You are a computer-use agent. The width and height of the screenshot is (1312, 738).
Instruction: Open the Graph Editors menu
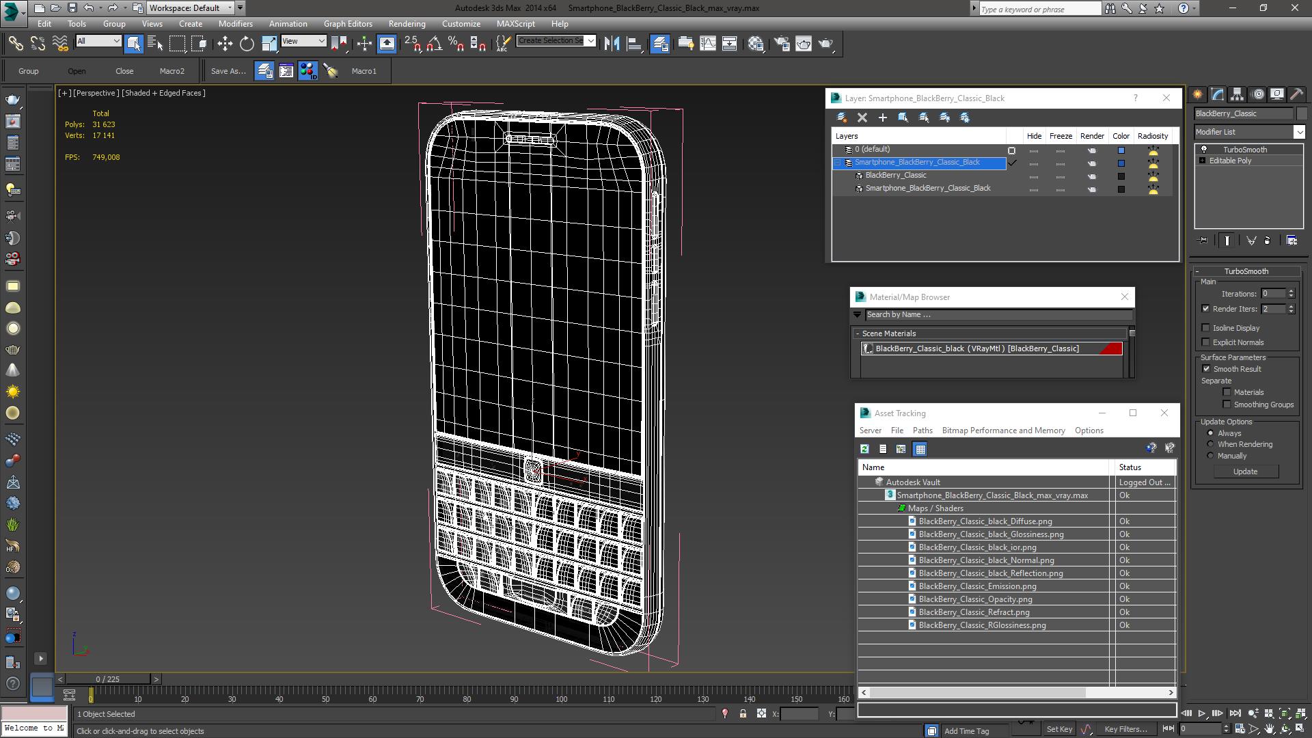(348, 23)
